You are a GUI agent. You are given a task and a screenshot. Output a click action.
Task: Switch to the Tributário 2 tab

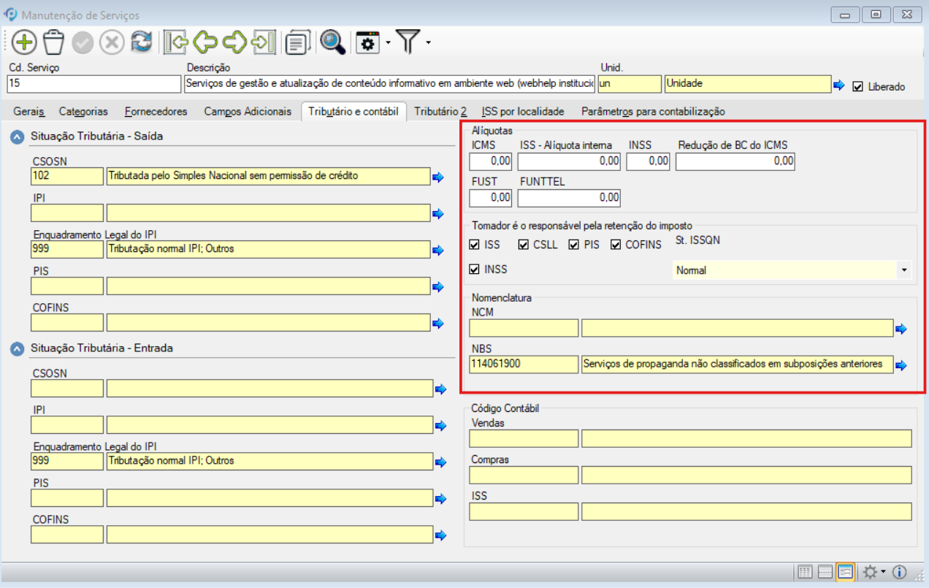pos(440,111)
